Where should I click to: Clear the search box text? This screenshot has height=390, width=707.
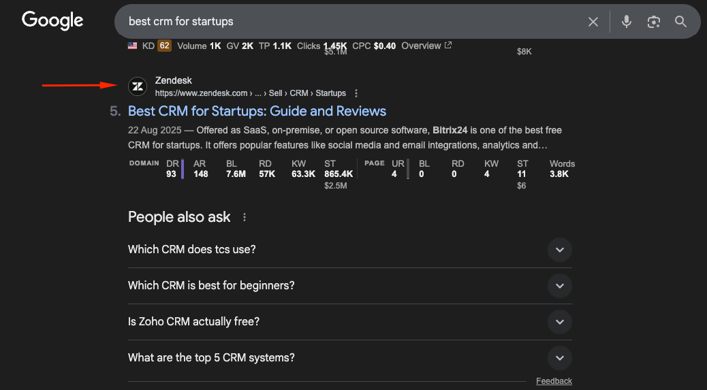(593, 22)
